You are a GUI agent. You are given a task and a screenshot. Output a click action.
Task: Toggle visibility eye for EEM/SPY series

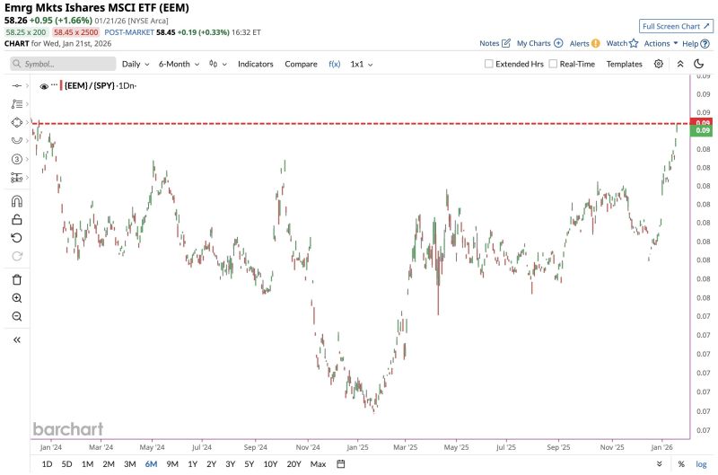[x=44, y=86]
